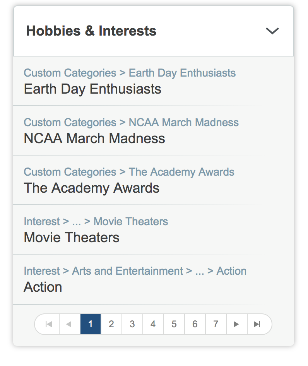Select the Movie Theaters interest
The height and width of the screenshot is (366, 308).
(72, 238)
